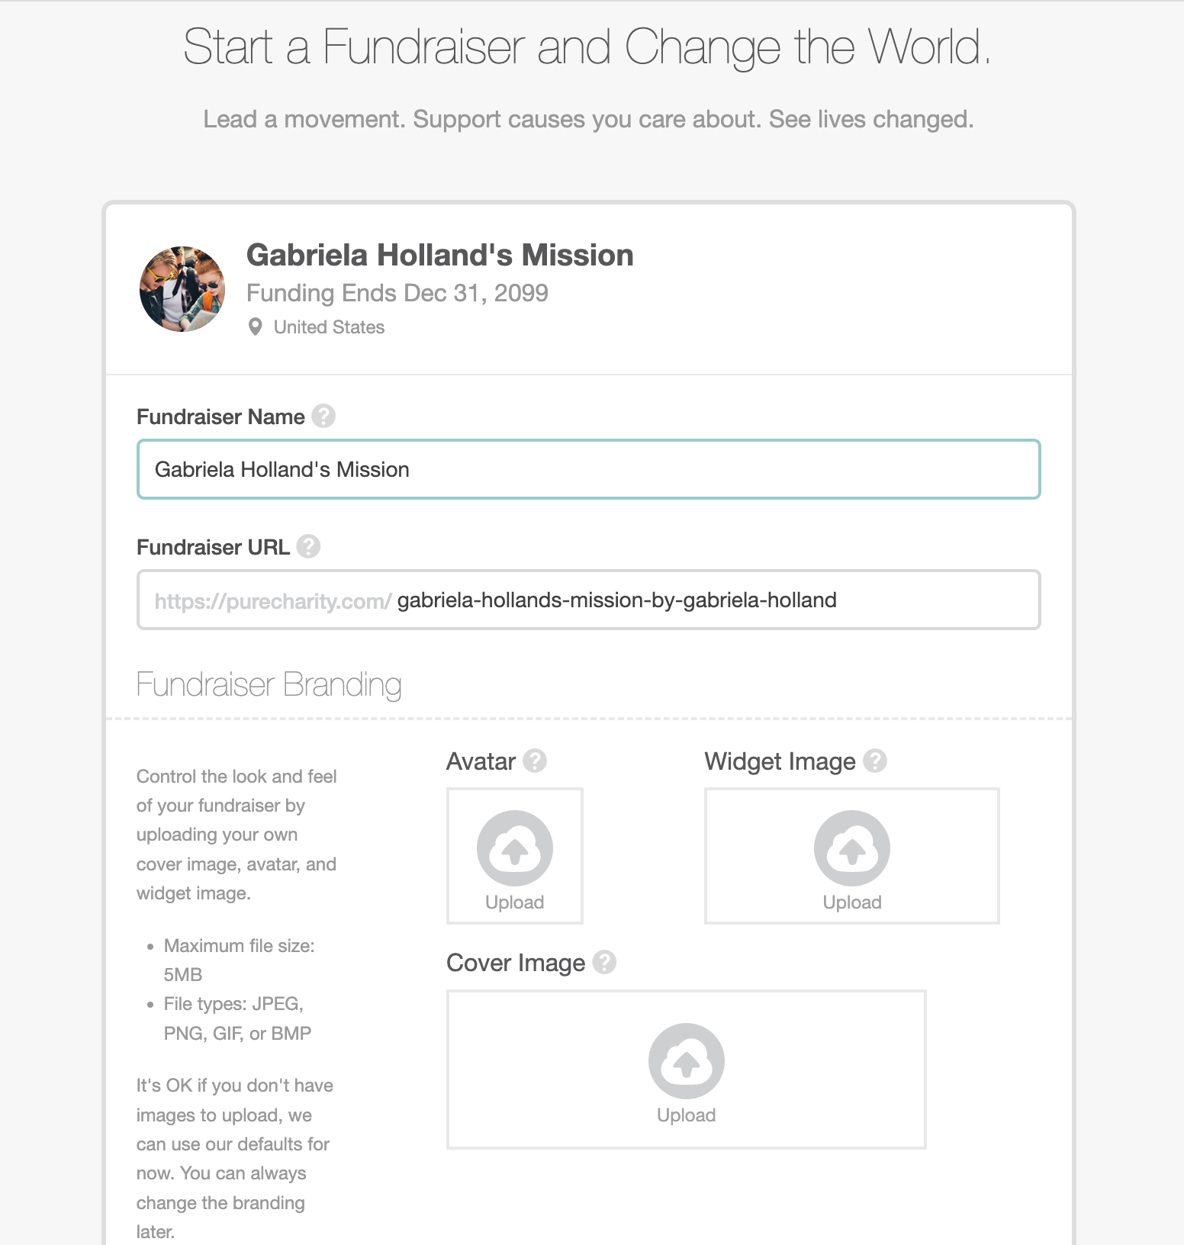
Task: Show help for Widget Image
Action: pos(874,761)
